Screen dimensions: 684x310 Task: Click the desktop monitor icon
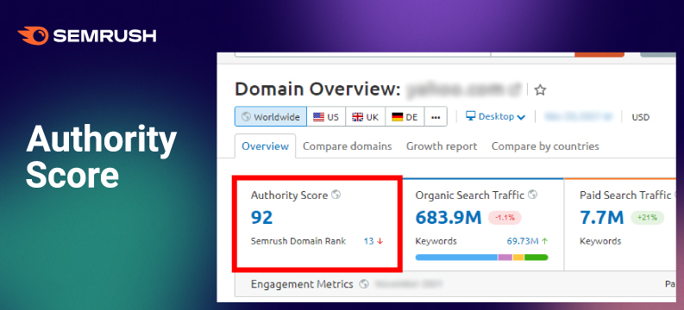tap(470, 116)
